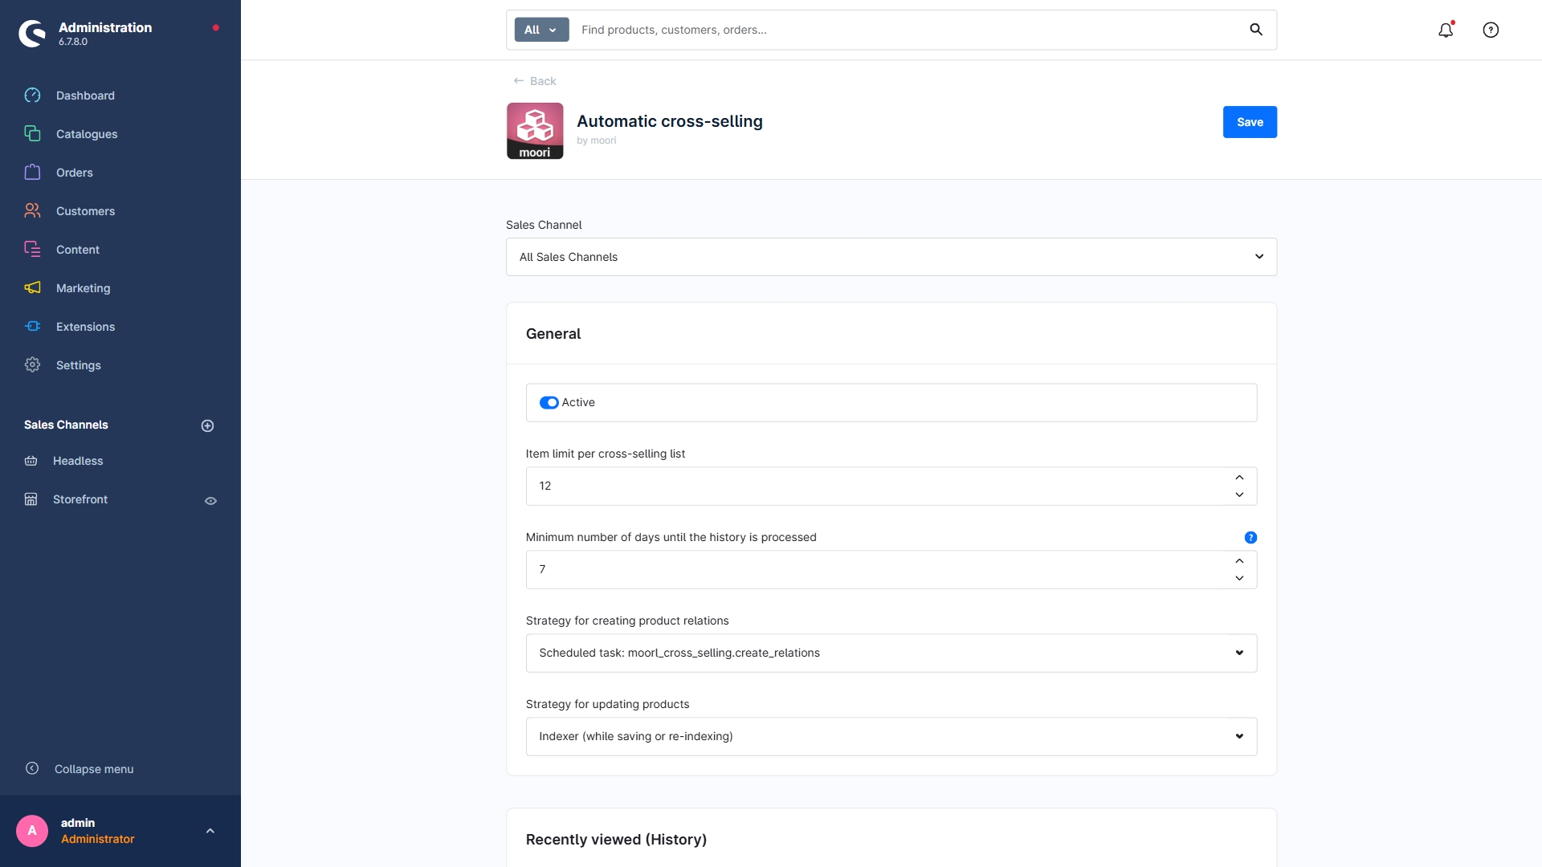Increase the item limit using the stepper arrow
1542x867 pixels.
(1239, 477)
